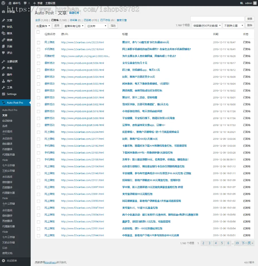Go to the next page with 下一页
This screenshot has height=266, width=258.
247,243
